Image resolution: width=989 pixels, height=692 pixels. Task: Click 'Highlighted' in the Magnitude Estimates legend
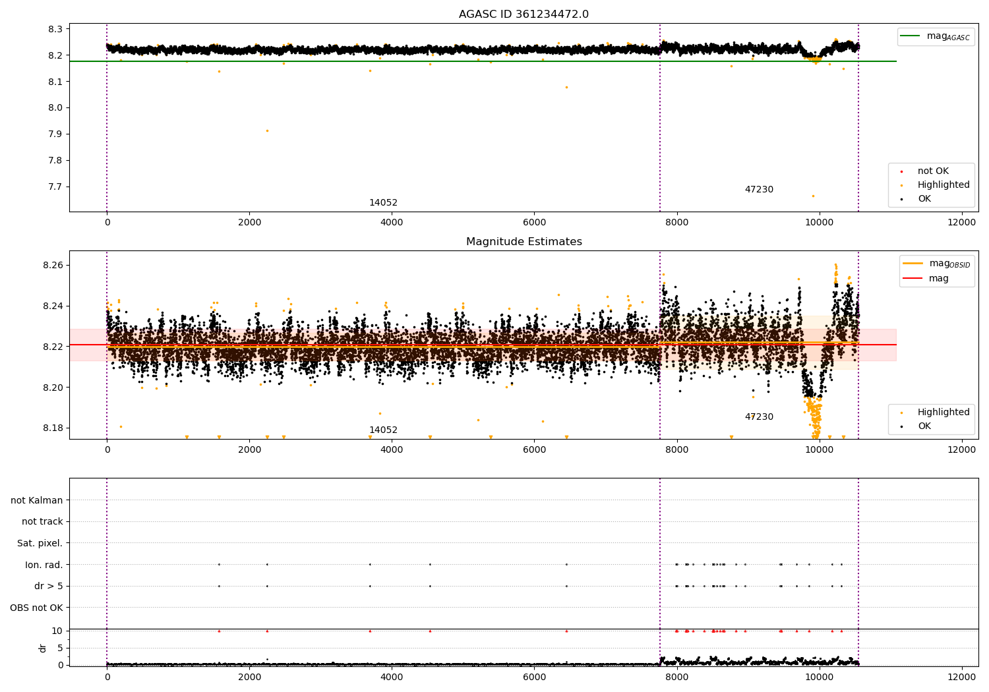point(944,413)
